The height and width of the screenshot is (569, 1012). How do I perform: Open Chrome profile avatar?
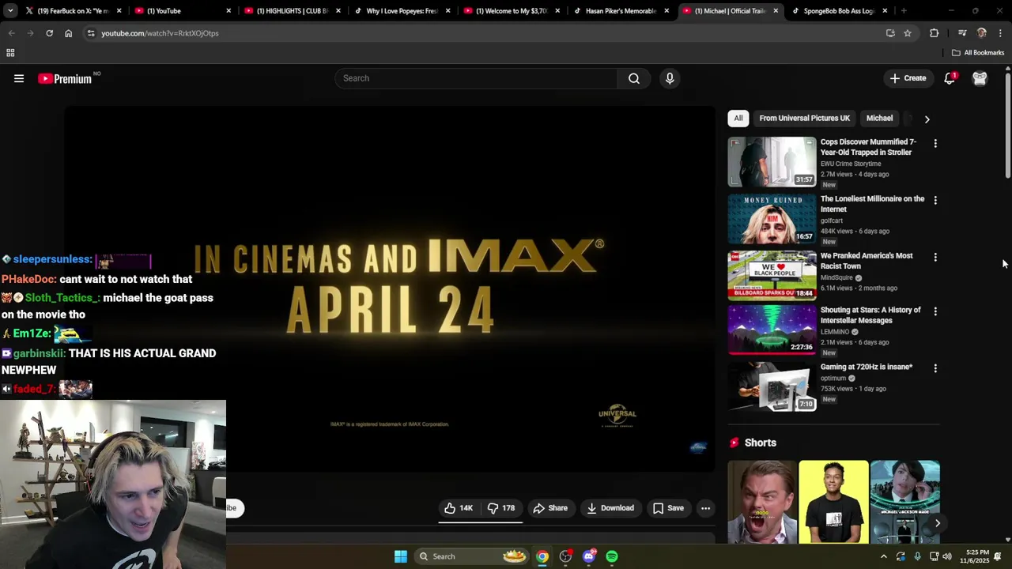(x=982, y=33)
